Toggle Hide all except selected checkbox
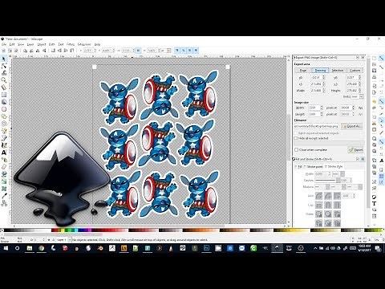This screenshot has width=385, height=289. pos(296,138)
